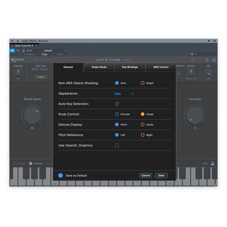Click the Tracking value 50

18,79
